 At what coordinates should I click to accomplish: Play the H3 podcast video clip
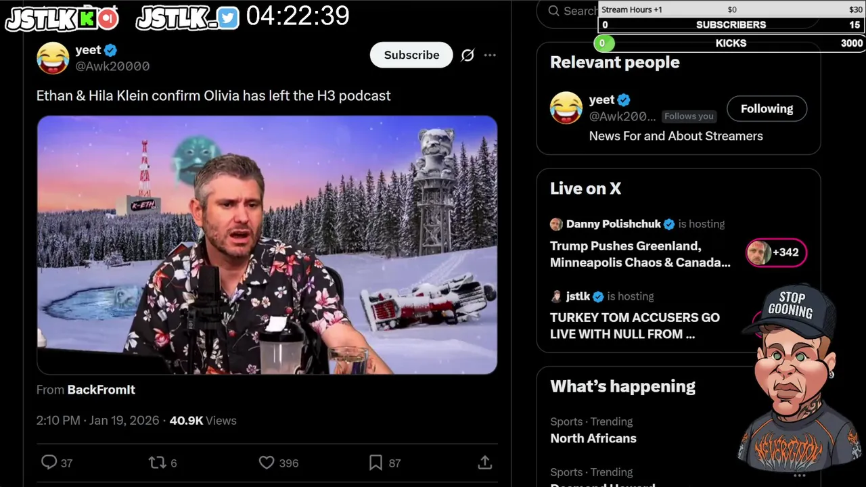[x=267, y=245]
